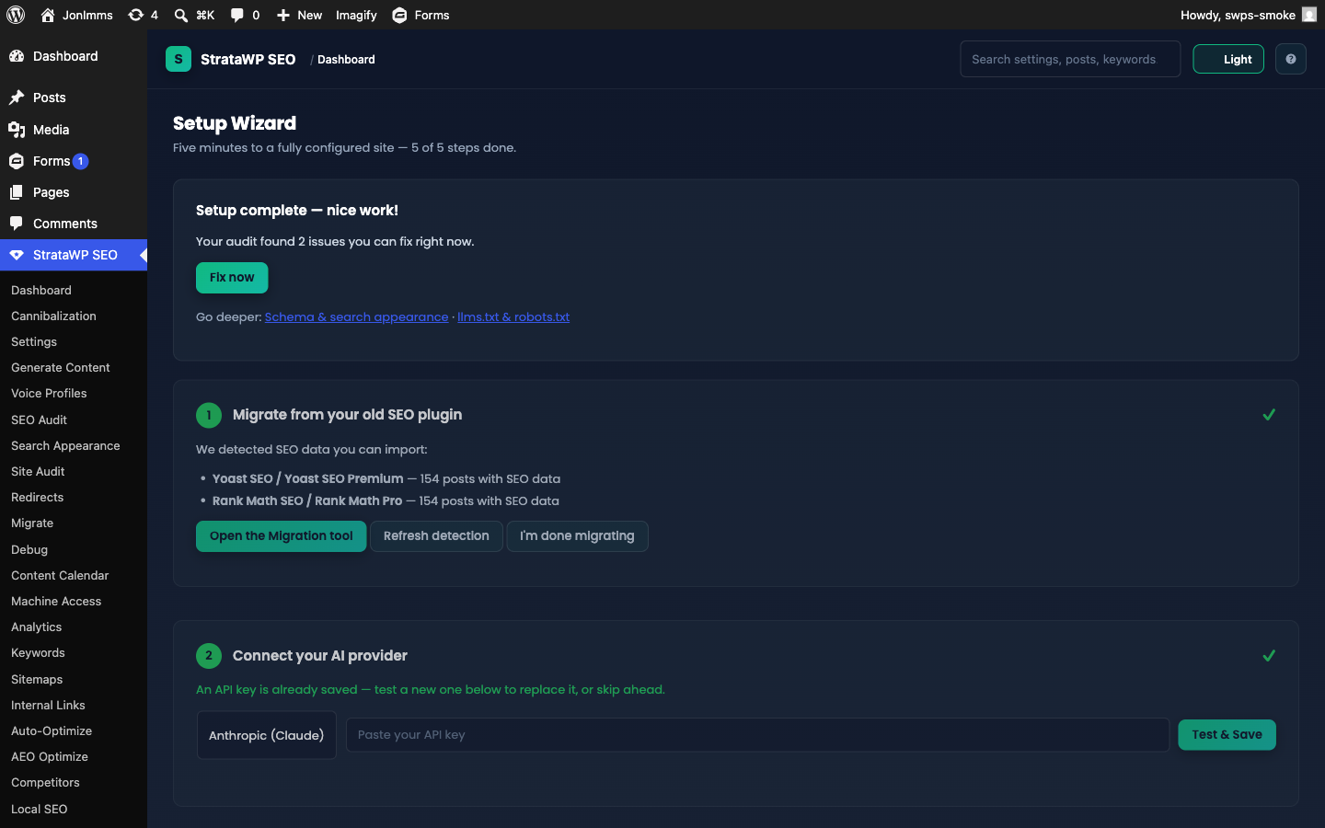Screen dimensions: 1325x828
Task: Click the Fix now button
Action: point(232,278)
